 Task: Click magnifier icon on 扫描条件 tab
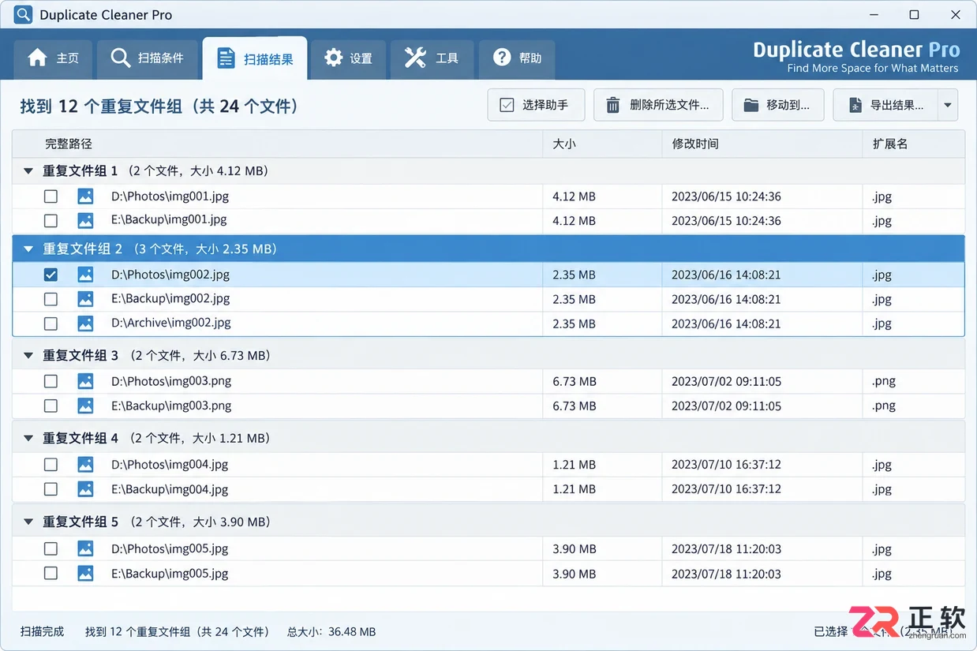coord(121,58)
